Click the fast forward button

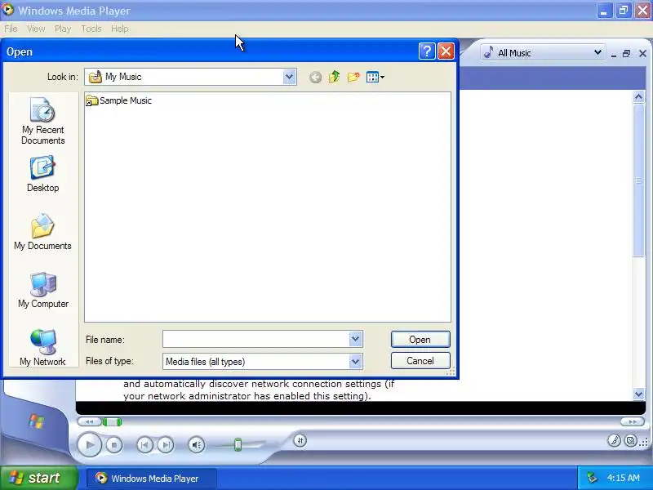(633, 422)
